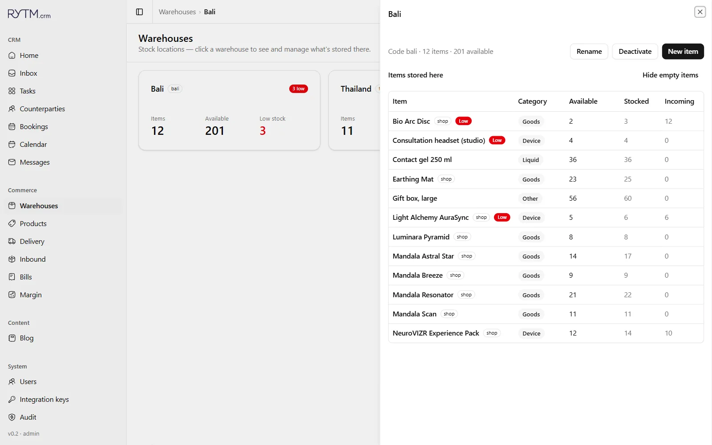Click the Bookings calendar icon
The height and width of the screenshot is (445, 712).
[12, 127]
